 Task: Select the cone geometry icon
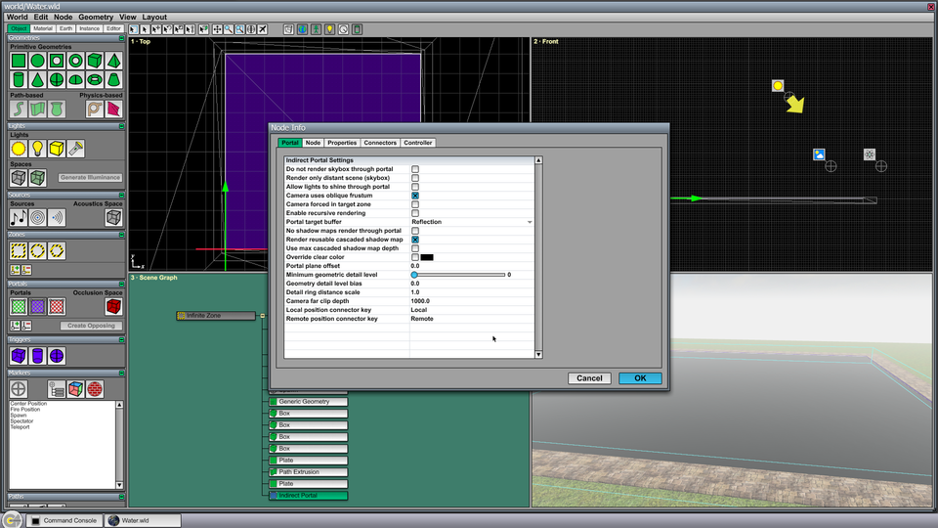(37, 79)
